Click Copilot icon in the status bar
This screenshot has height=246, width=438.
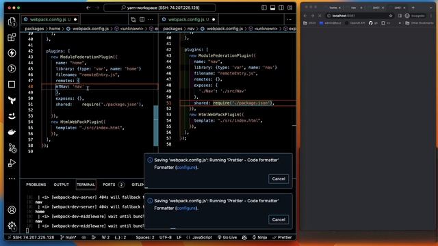click(x=244, y=237)
